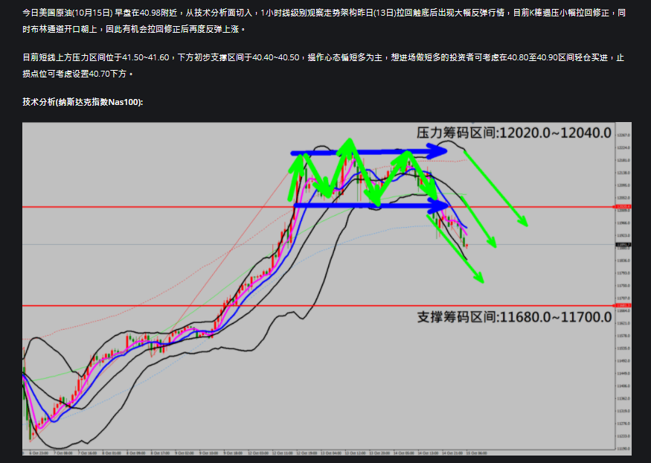Screen dimensions: 651x463
Task: Click the 11406.0 price axis label
Action: click(623, 386)
